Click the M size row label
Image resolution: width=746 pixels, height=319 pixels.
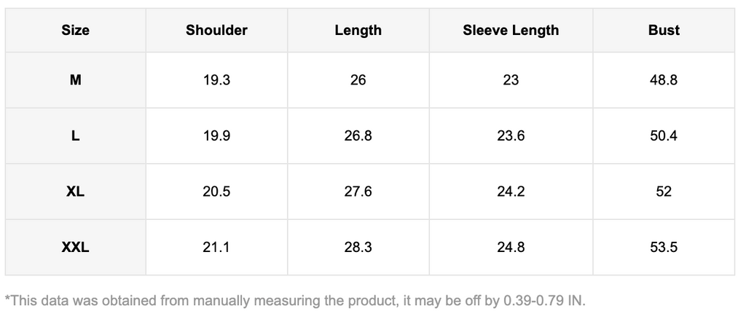[76, 80]
